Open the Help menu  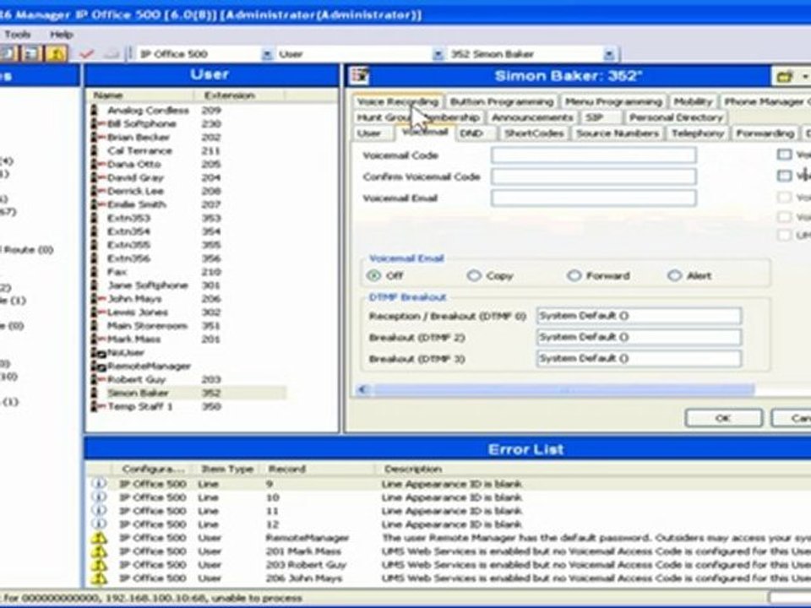pos(62,35)
